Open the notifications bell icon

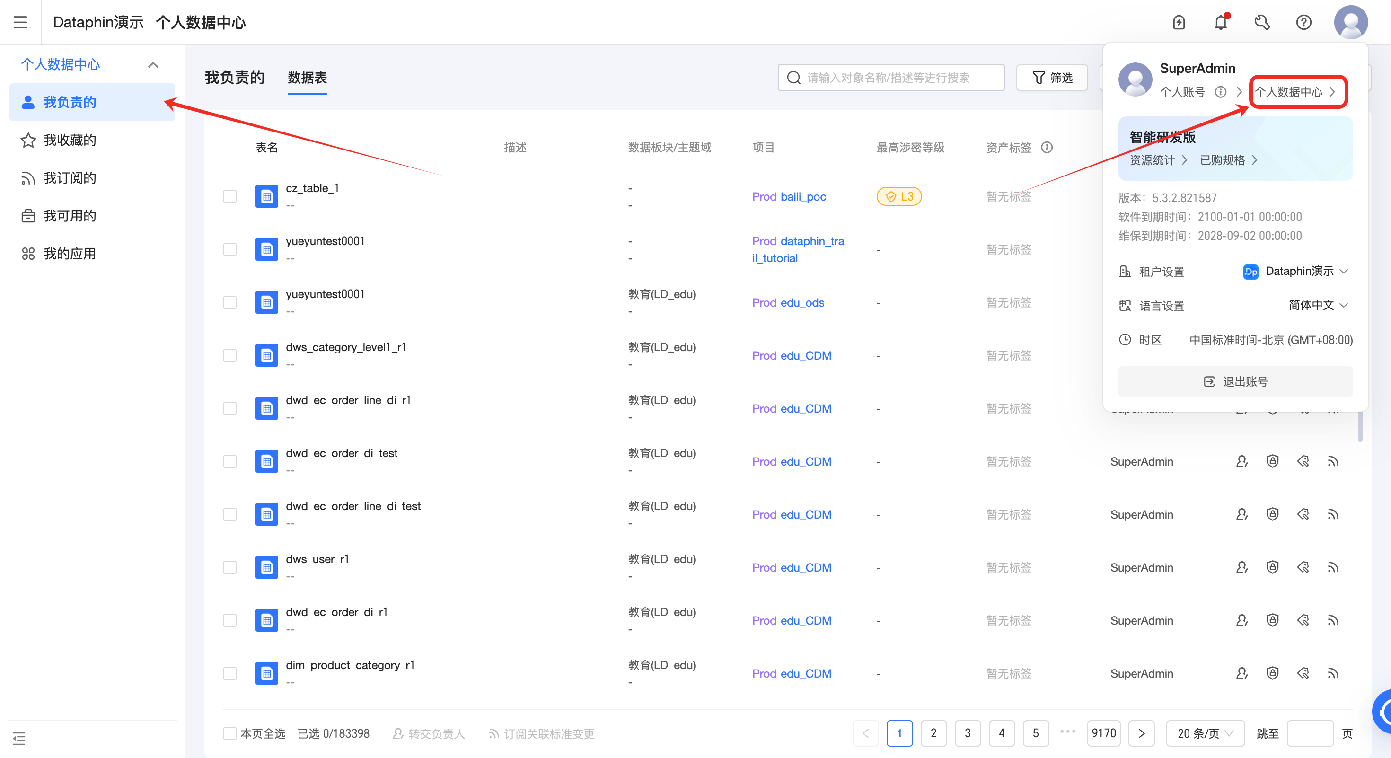(1221, 22)
